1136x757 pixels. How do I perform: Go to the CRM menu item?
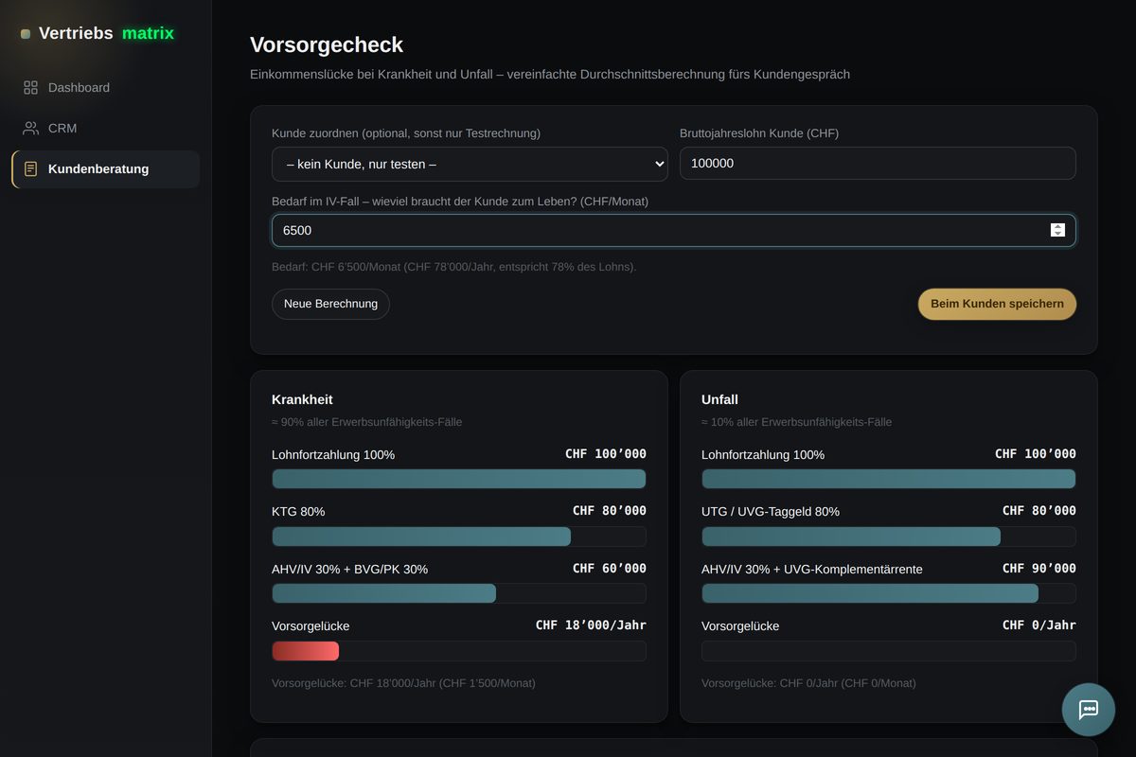tap(106, 128)
